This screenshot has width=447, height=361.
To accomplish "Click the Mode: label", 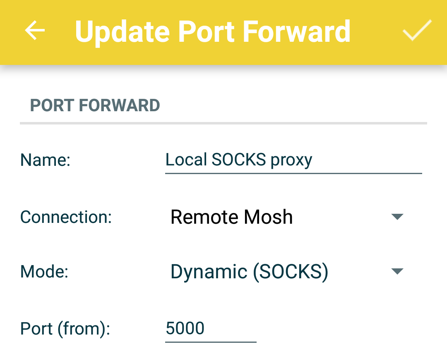I will pyautogui.click(x=44, y=272).
